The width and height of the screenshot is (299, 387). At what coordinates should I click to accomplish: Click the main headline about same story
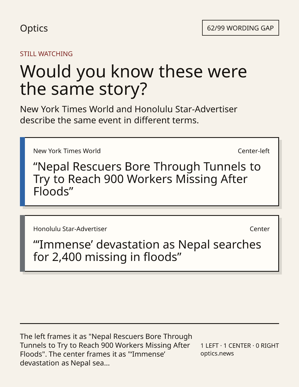(x=133, y=80)
